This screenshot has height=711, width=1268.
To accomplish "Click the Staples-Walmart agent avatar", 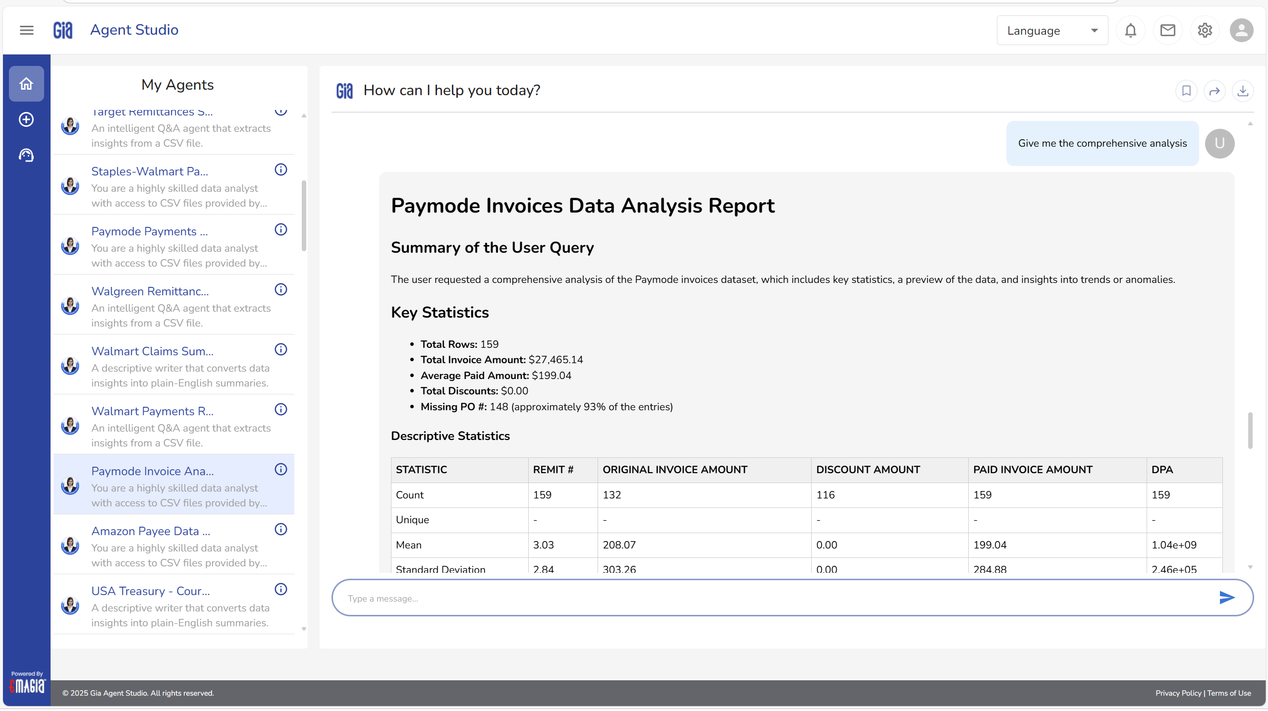I will pyautogui.click(x=70, y=186).
